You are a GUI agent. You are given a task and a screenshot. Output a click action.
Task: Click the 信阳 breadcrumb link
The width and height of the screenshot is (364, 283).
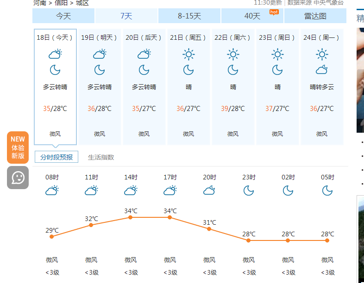click(61, 3)
